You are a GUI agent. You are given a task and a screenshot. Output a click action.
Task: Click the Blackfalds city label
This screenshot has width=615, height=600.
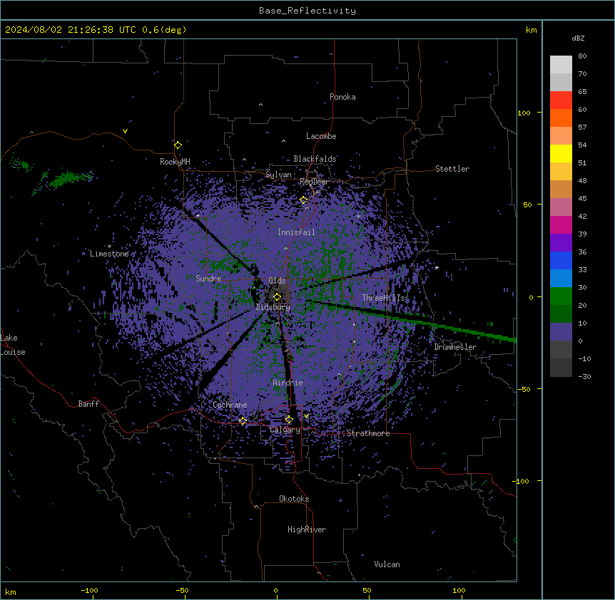coord(315,159)
